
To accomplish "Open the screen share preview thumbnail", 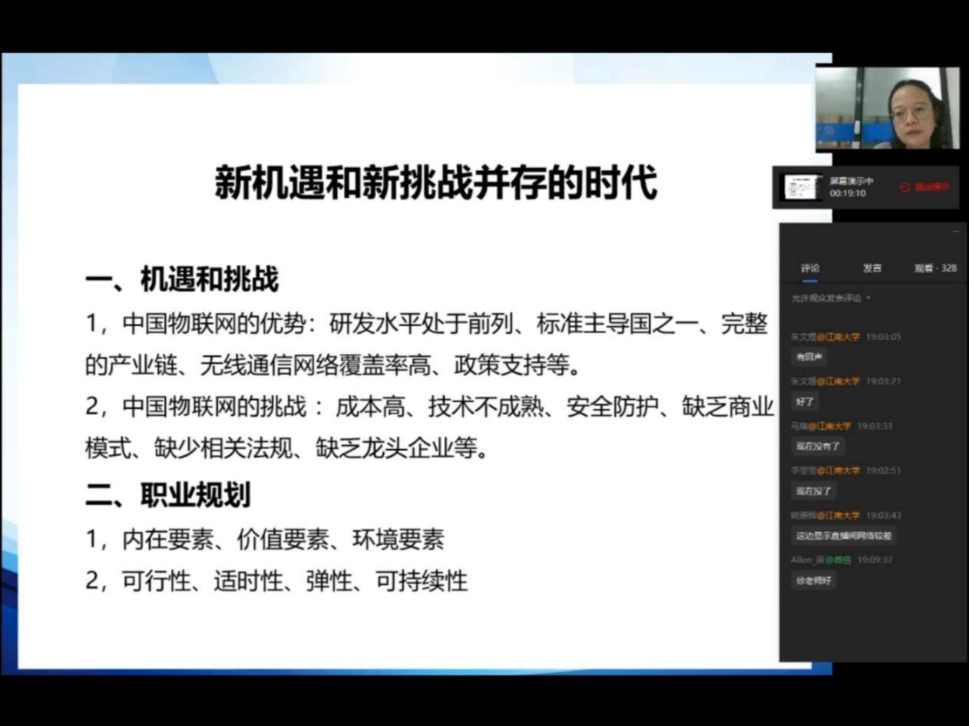I will point(802,186).
